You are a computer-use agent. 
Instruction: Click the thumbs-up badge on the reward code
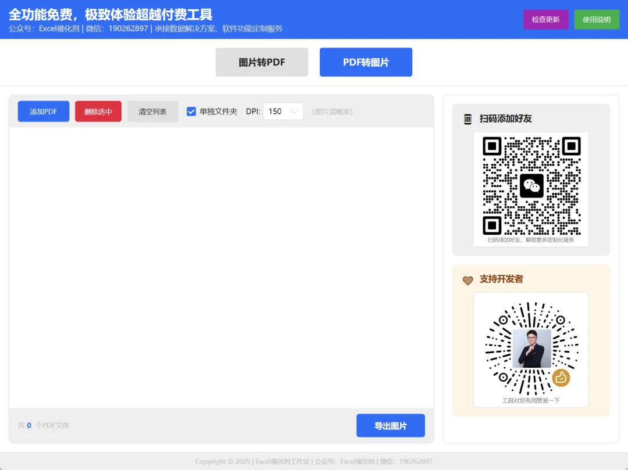[561, 377]
